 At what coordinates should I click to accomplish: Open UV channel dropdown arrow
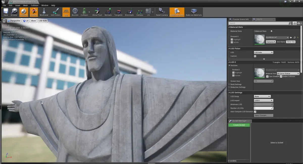click(153, 12)
